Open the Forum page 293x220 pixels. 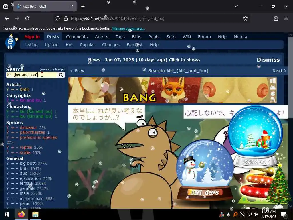204,37
